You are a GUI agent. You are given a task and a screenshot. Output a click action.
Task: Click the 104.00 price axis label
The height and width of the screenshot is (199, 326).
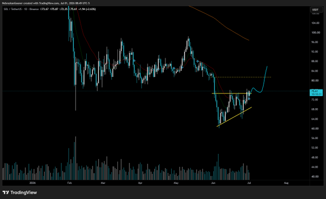point(315,23)
